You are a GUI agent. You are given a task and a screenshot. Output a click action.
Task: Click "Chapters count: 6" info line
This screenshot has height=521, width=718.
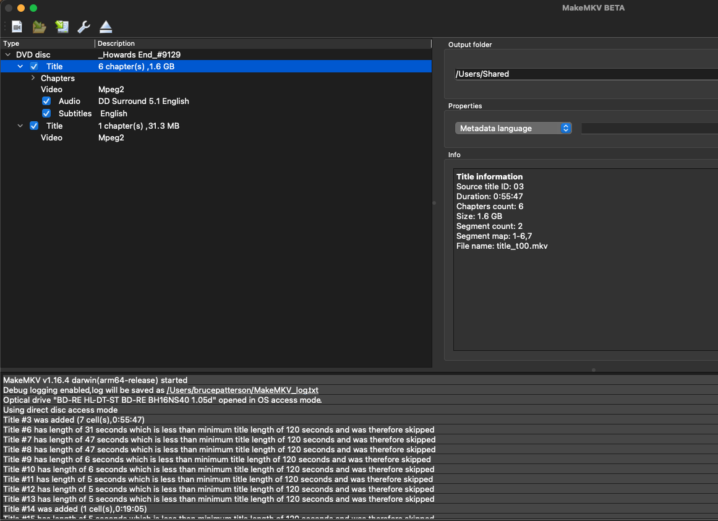pos(490,206)
